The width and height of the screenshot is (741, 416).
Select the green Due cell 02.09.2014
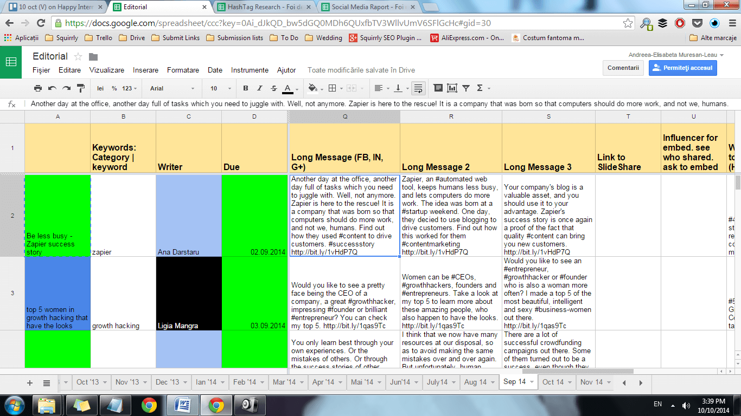click(254, 216)
